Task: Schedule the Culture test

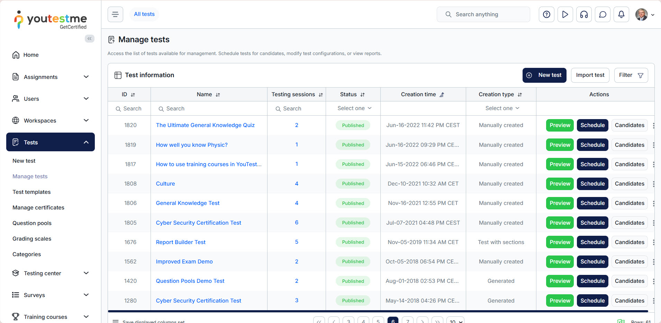Action: 592,184
